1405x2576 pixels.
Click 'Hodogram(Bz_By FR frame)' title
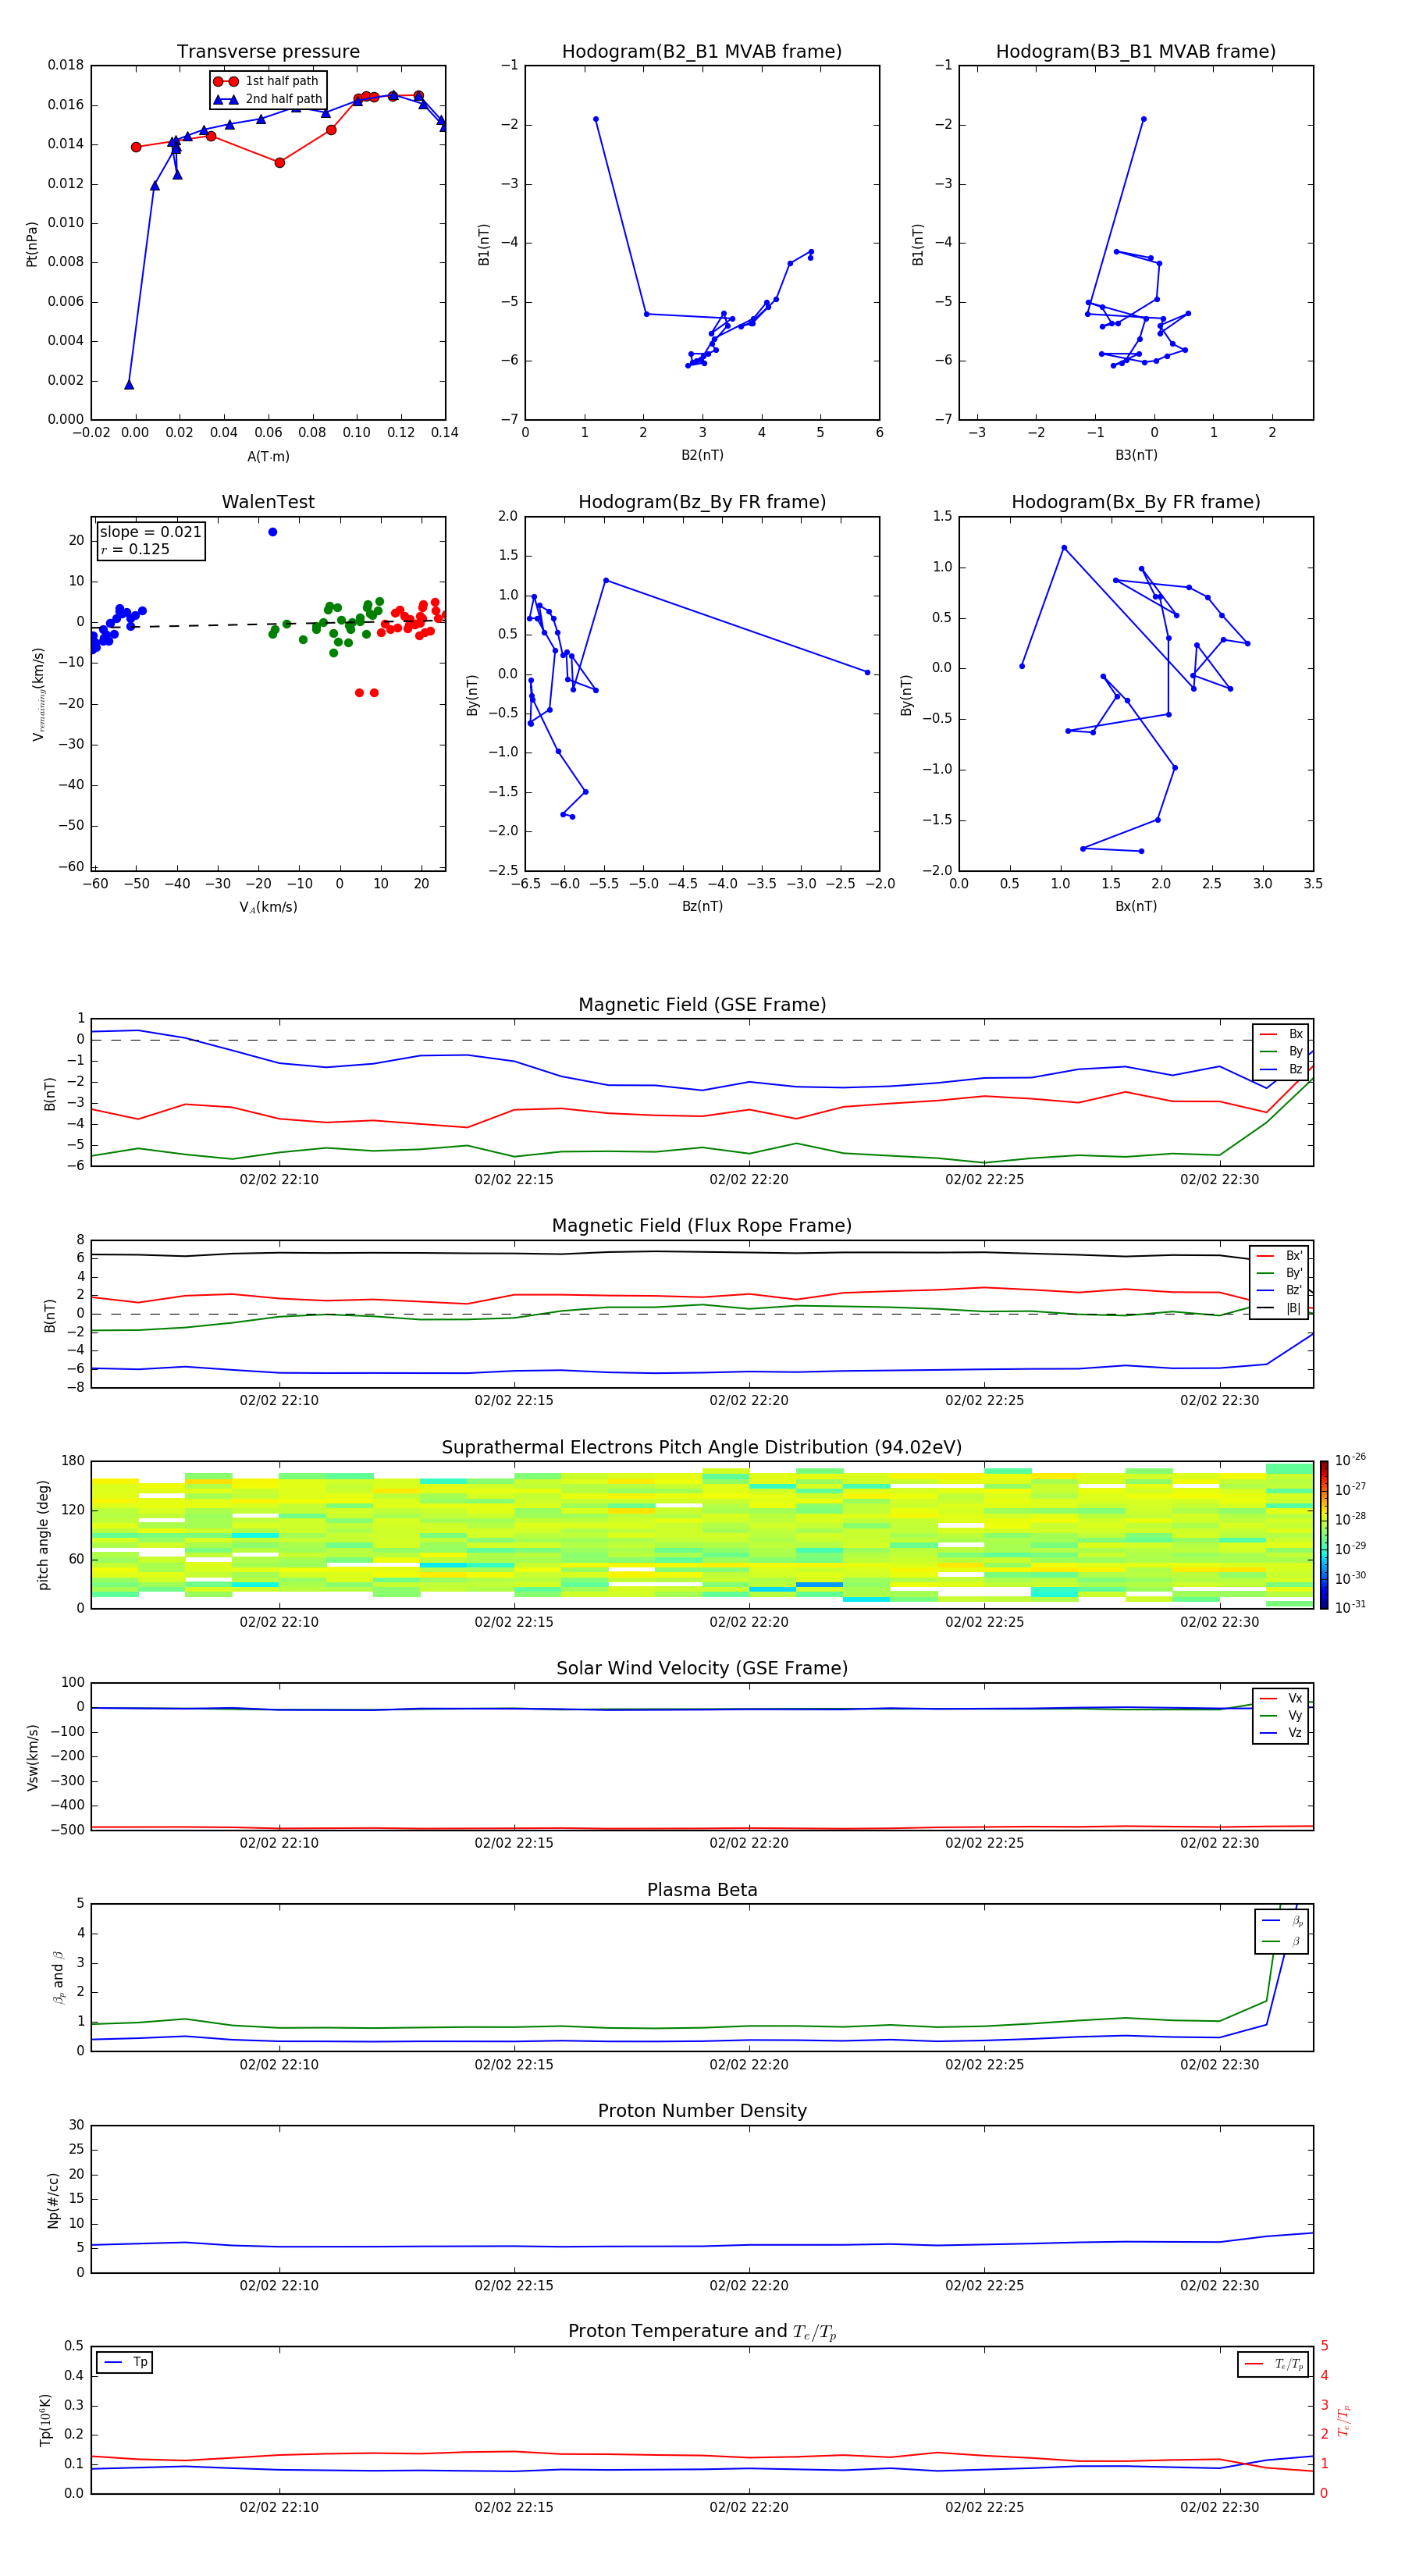[702, 502]
